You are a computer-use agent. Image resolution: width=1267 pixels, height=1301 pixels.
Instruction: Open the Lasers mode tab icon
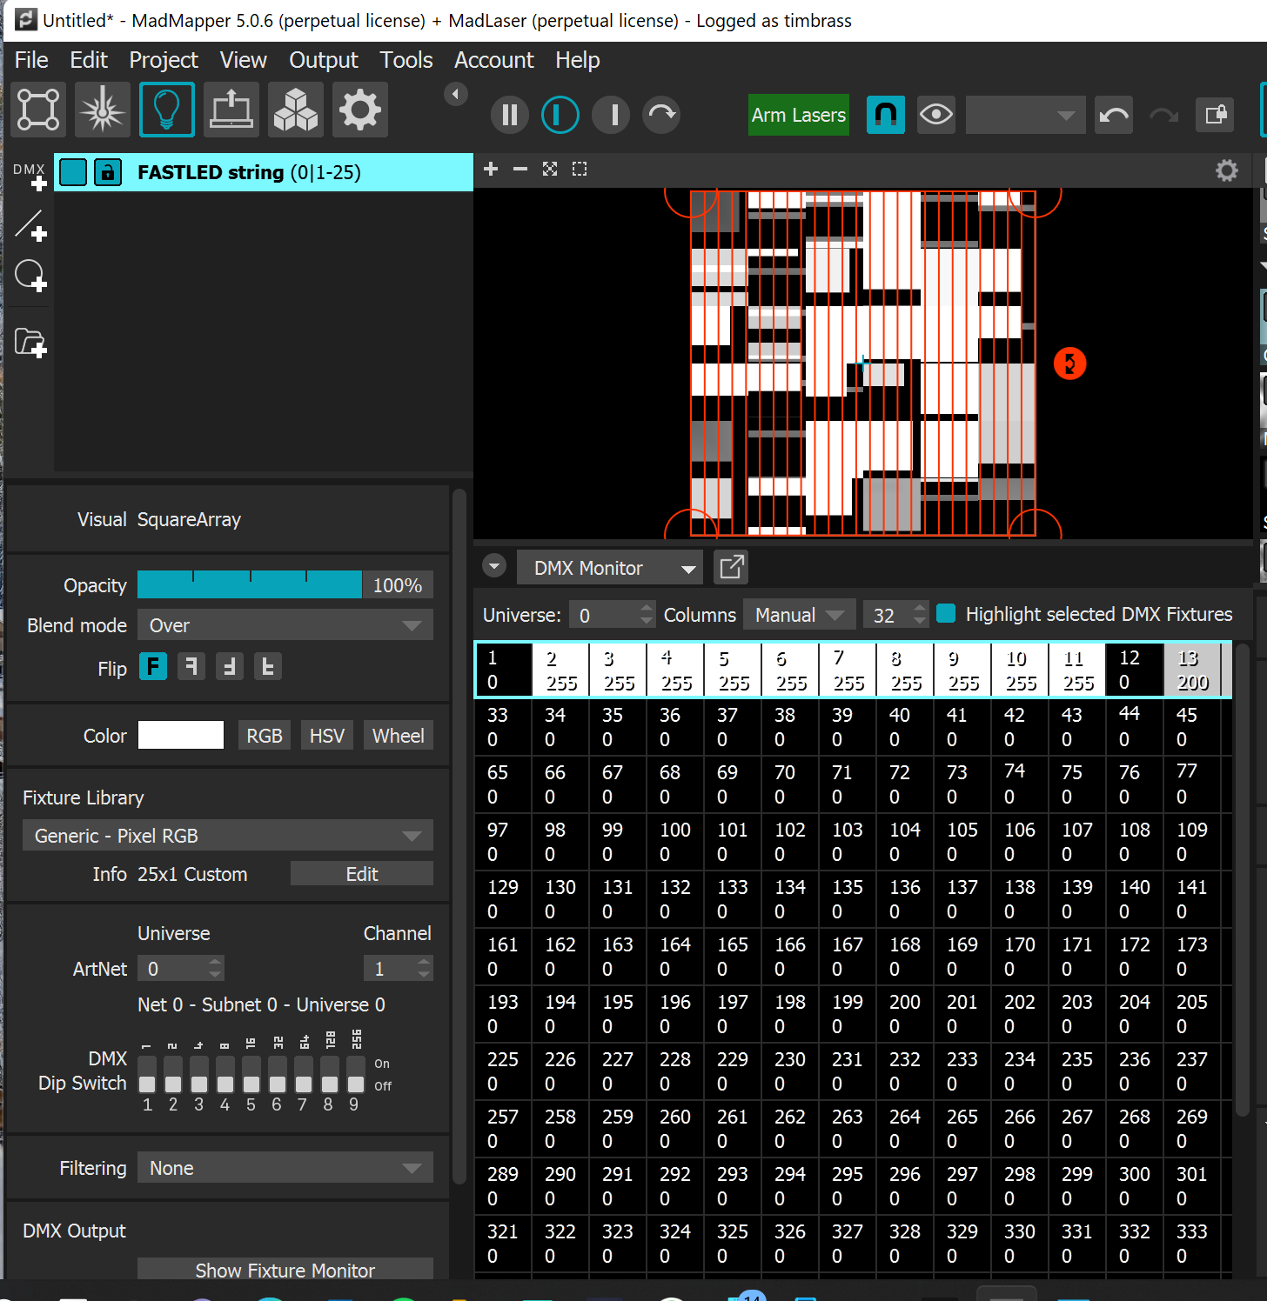coord(103,110)
